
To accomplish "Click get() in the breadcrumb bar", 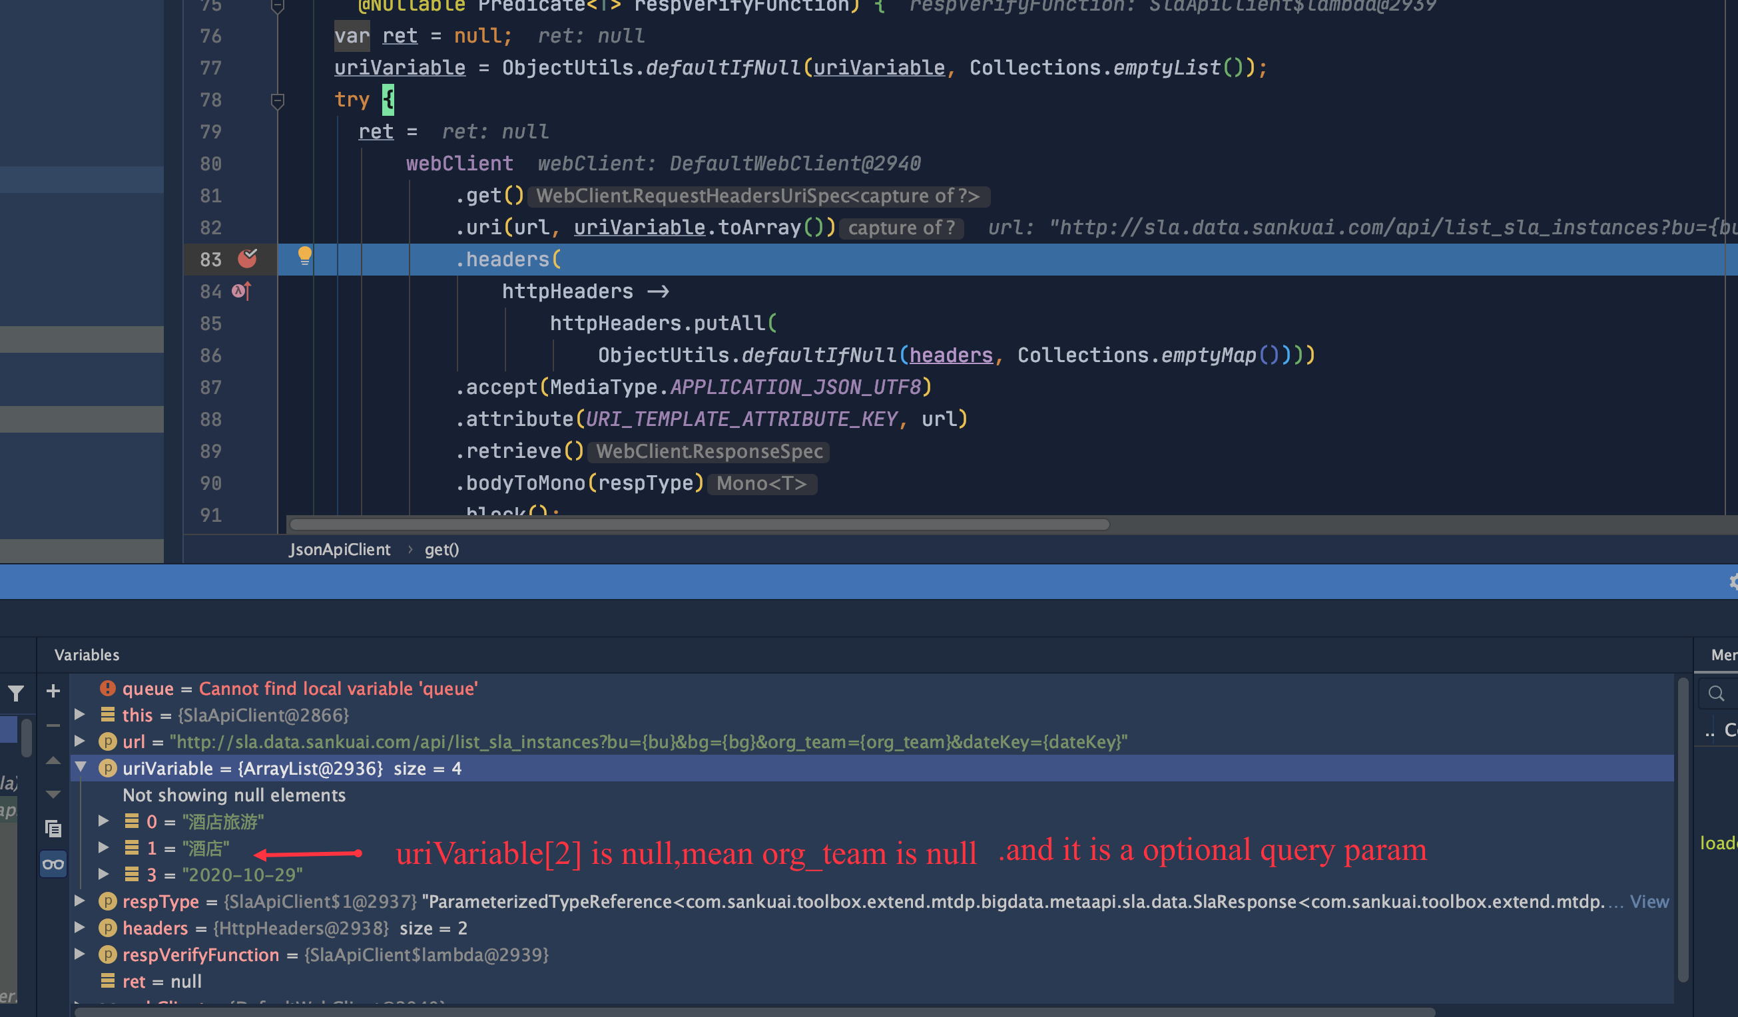I will tap(441, 550).
